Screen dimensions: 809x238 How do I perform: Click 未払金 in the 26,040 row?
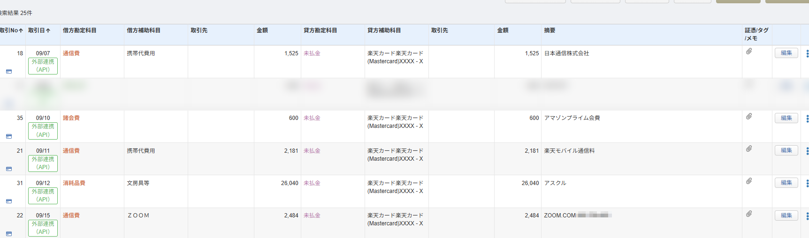(312, 183)
